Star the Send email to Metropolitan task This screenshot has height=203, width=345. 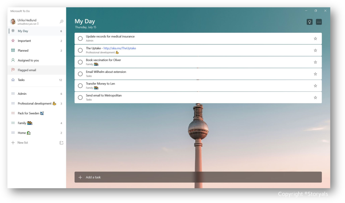pos(315,97)
